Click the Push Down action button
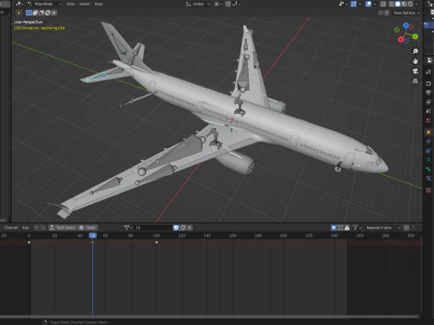 tap(62, 227)
